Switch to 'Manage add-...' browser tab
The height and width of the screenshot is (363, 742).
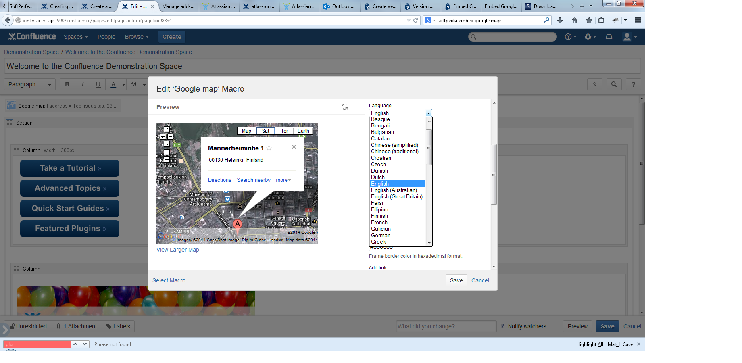pyautogui.click(x=178, y=6)
